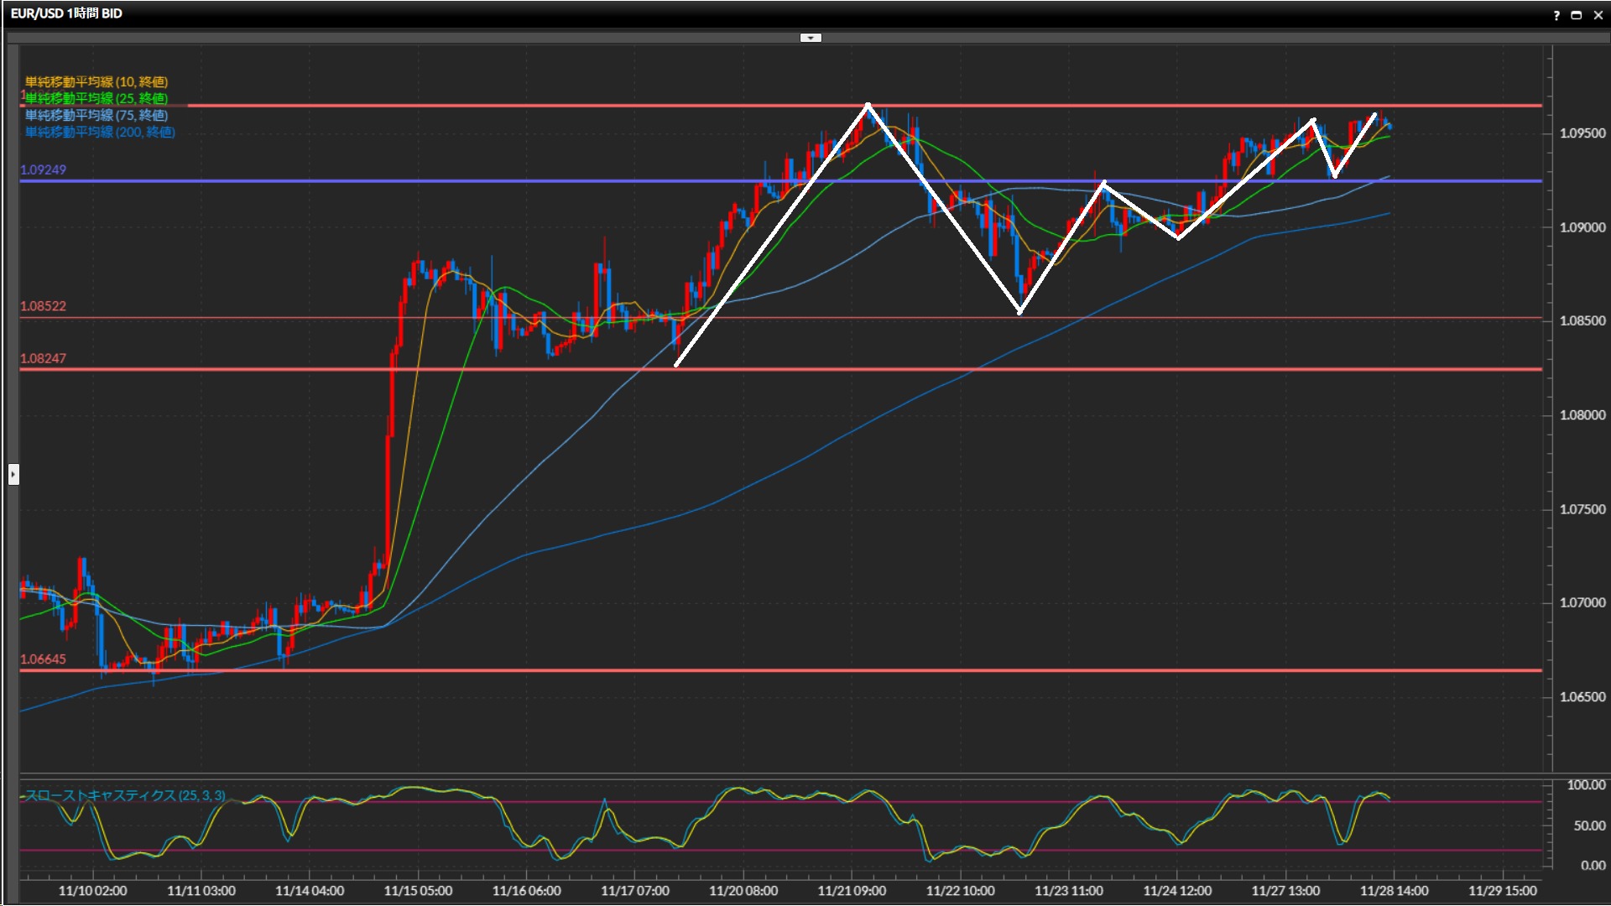The image size is (1611, 906).
Task: Click the help question mark icon
Action: click(1556, 15)
